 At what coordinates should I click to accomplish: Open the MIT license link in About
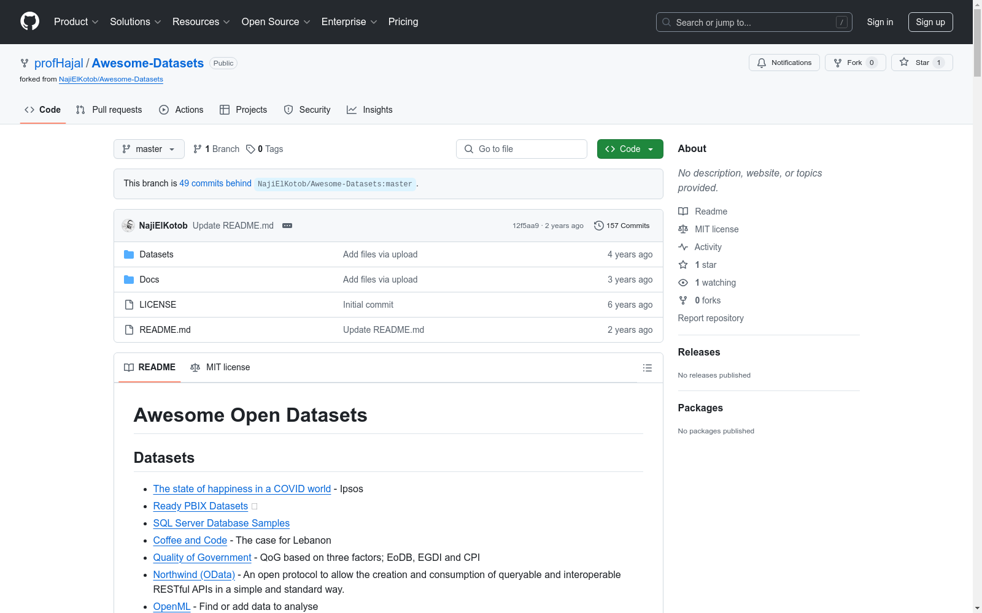[x=708, y=229]
